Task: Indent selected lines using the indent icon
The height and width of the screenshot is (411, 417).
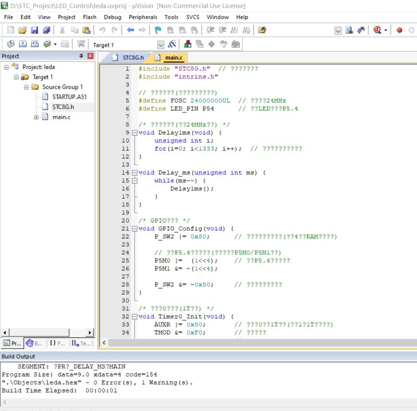Action: [210, 30]
